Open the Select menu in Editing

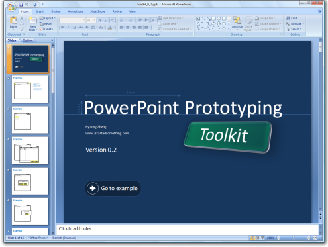click(294, 29)
